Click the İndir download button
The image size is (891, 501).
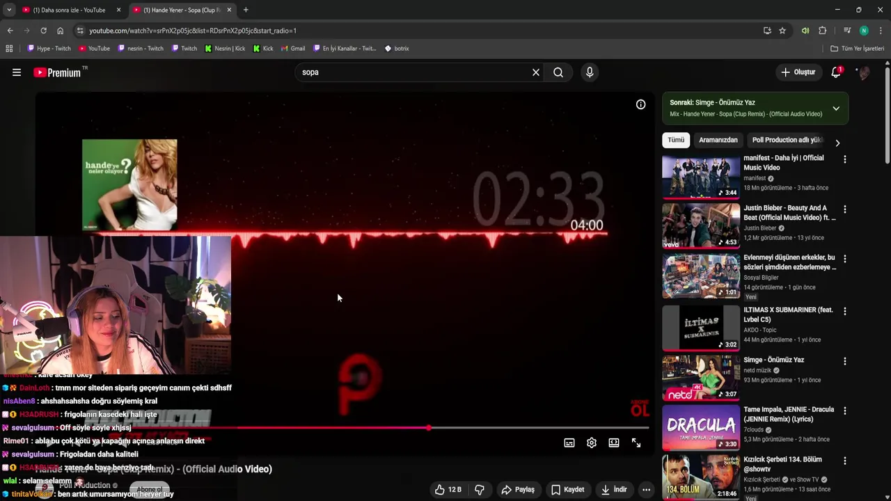point(614,490)
